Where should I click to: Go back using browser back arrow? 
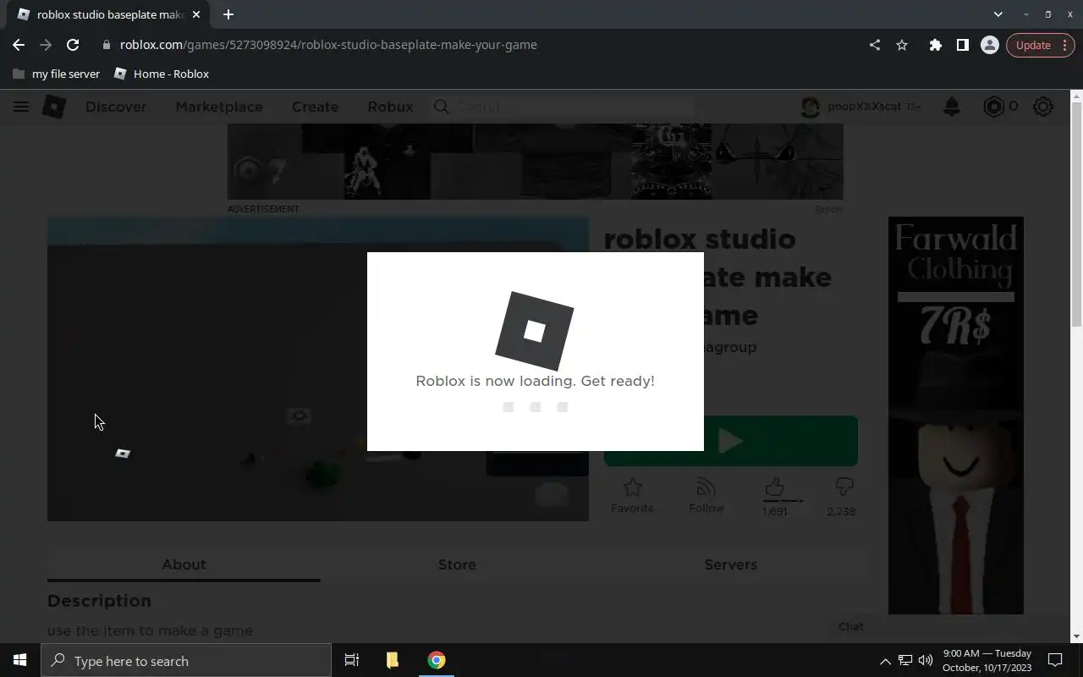point(19,45)
